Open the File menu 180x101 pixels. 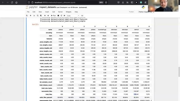coord(28,12)
